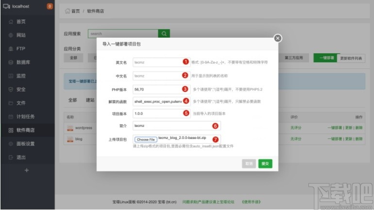
Task: Open the 宝塔论坛 help link in the footer
Action: 208,202
